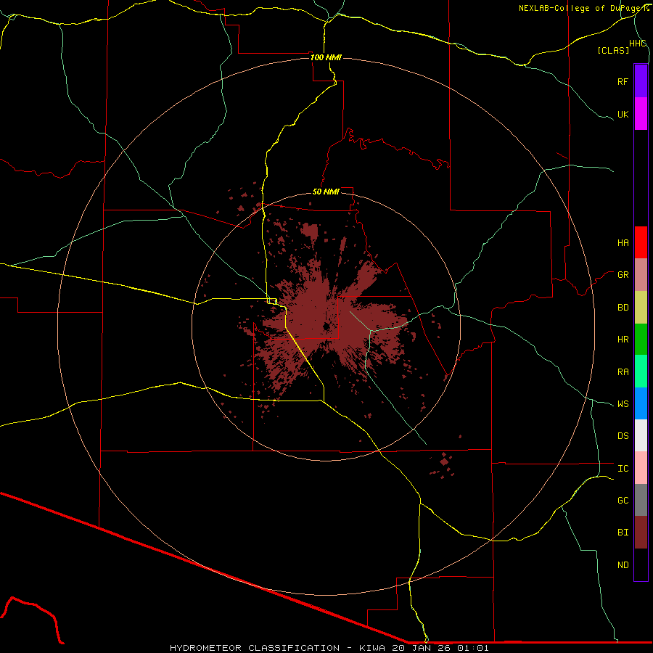Click the GR legend label
Screen dimensions: 653x653
(623, 275)
